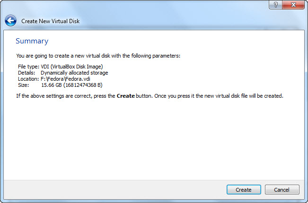
Task: Select the VDI (VirtualBox Disk Image) value
Action: 72,67
